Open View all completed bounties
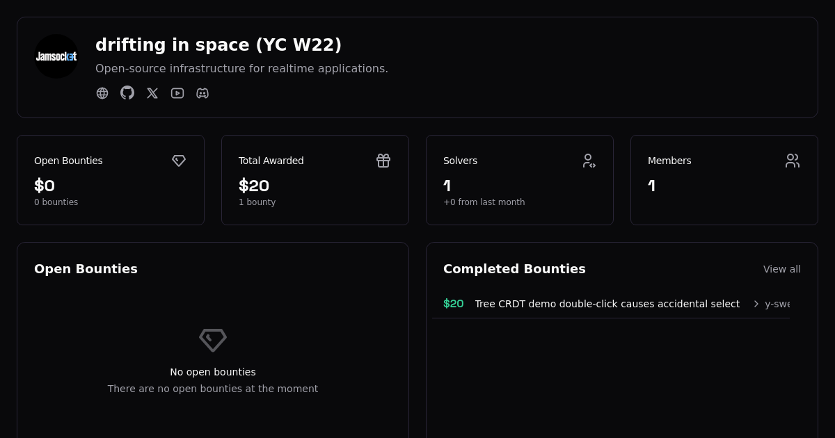 point(782,269)
